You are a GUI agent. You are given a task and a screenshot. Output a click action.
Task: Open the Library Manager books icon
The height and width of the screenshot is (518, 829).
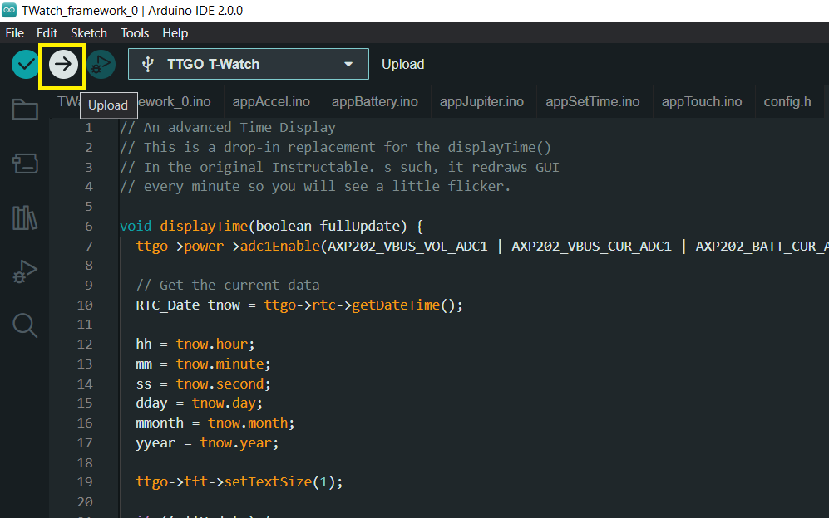tap(25, 217)
